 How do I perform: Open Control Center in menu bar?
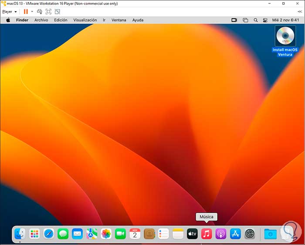(x=265, y=20)
